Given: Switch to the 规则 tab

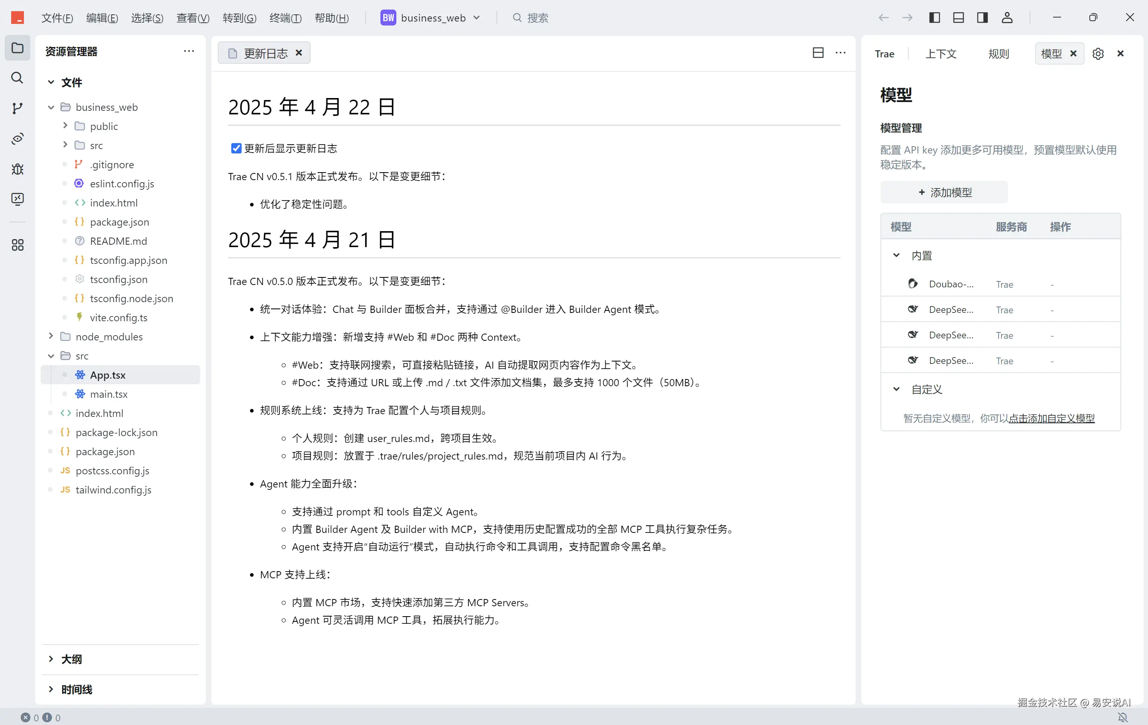Looking at the screenshot, I should (998, 53).
